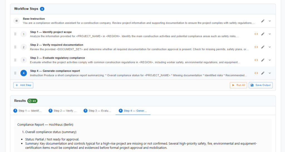Expand the Step 4 chevron
This screenshot has width=285, height=152.
tap(270, 73)
